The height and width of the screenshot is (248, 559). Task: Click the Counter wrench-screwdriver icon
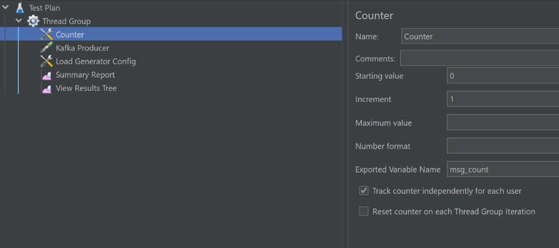click(47, 35)
